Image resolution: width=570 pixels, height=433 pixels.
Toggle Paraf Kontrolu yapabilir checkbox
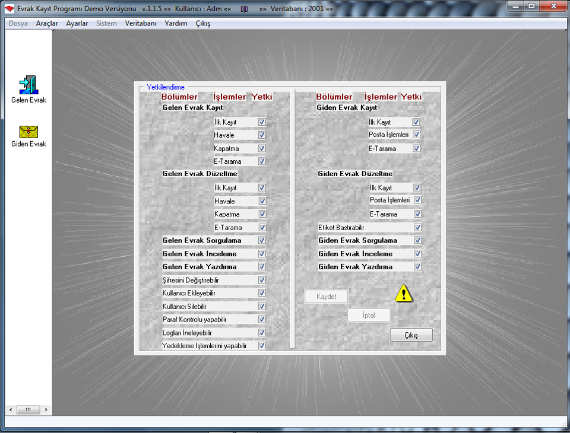tap(262, 319)
